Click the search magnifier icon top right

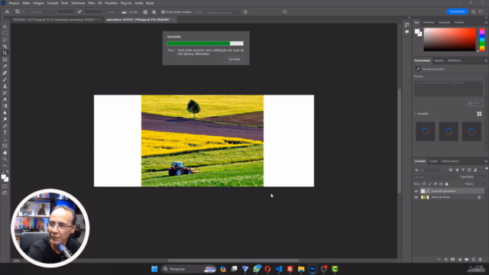(474, 12)
